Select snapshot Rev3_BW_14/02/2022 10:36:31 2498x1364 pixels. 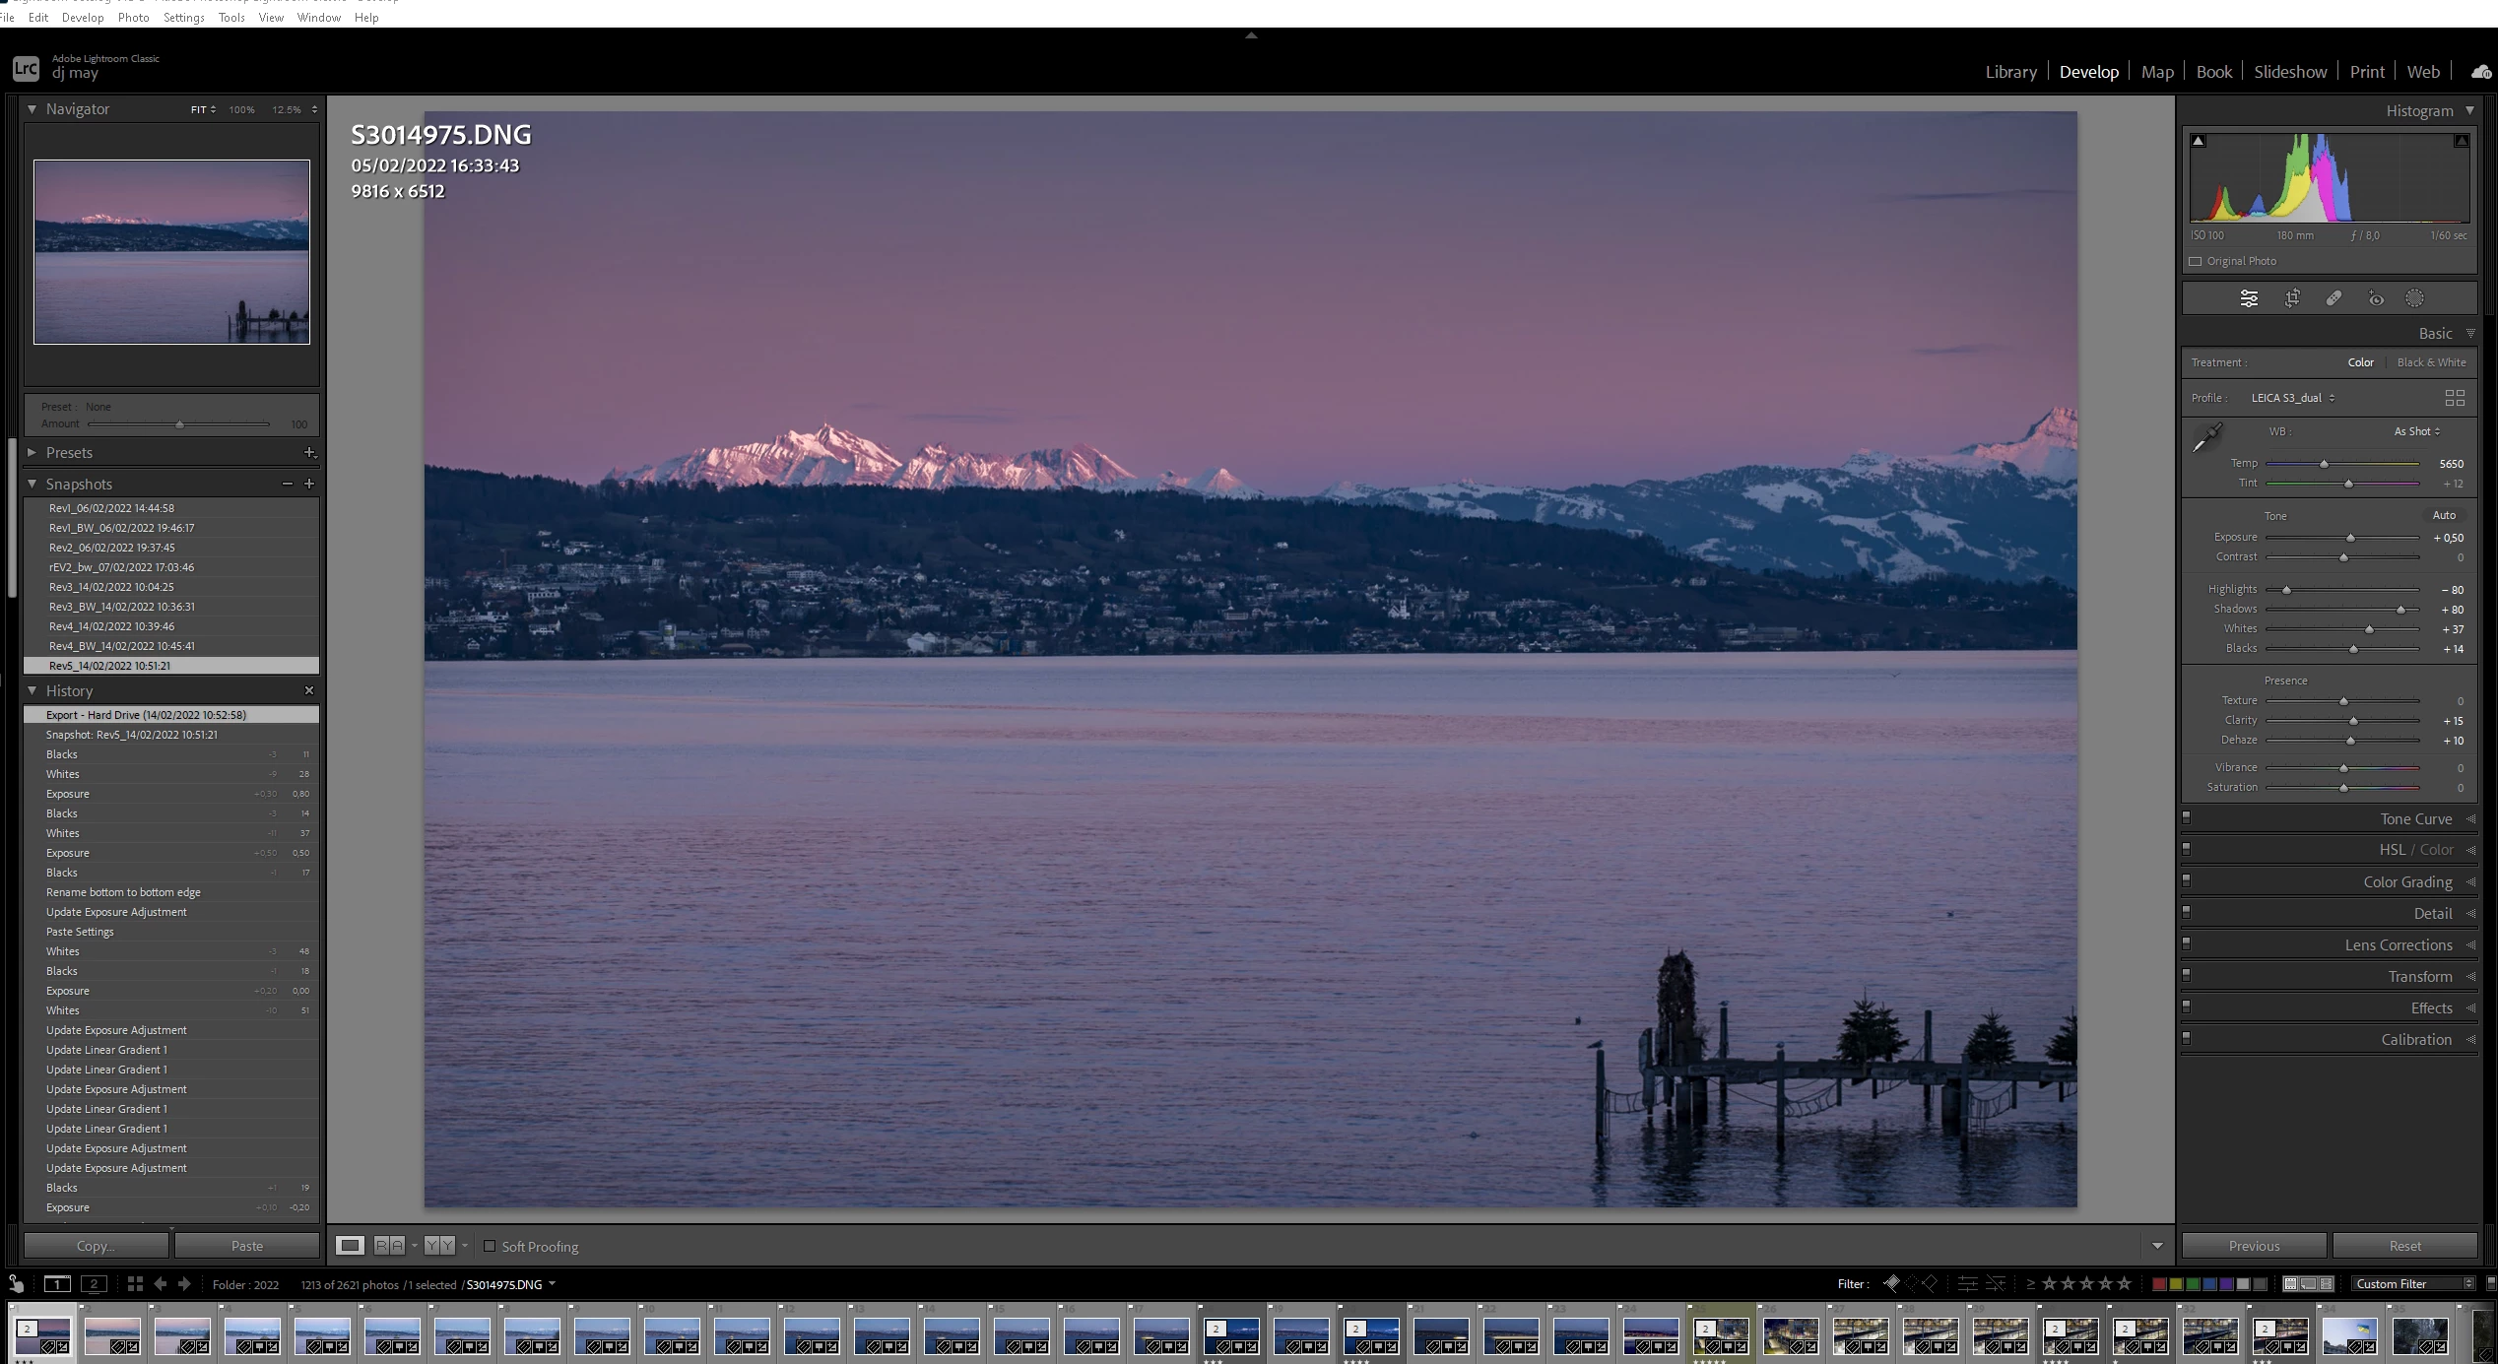[122, 607]
